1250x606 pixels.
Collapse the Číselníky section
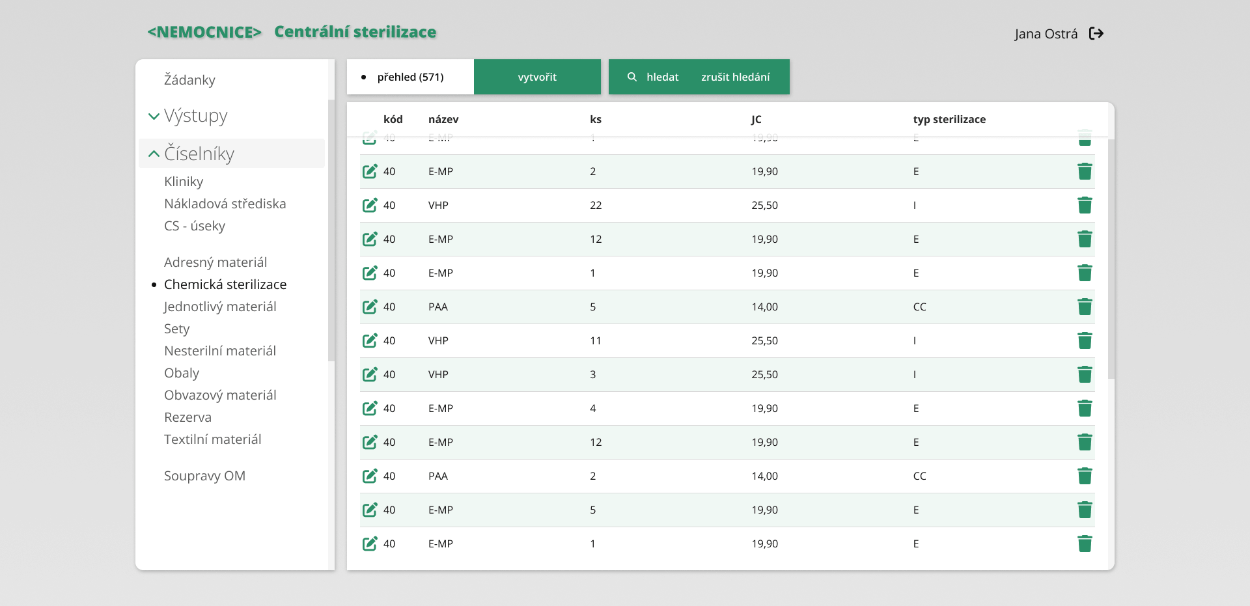coord(154,154)
